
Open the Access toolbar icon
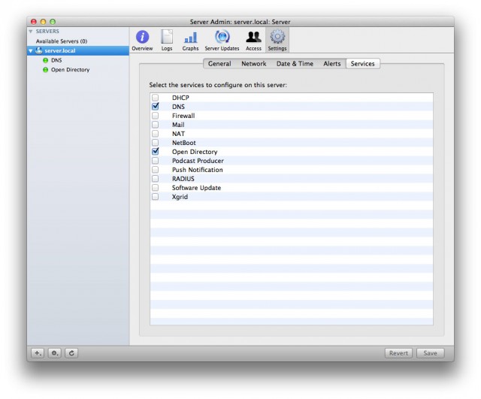tap(253, 40)
